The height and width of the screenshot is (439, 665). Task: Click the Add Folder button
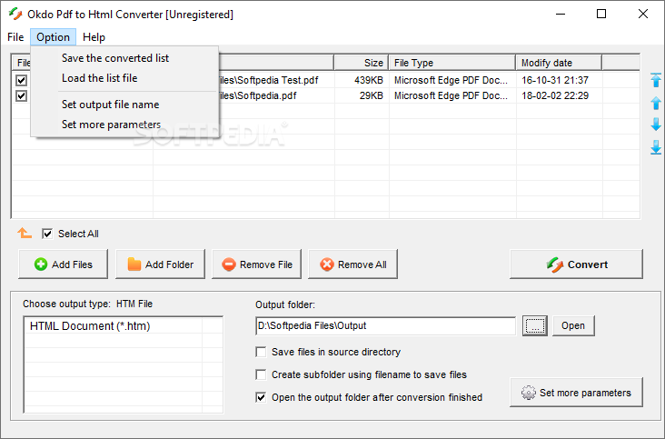[x=160, y=264]
